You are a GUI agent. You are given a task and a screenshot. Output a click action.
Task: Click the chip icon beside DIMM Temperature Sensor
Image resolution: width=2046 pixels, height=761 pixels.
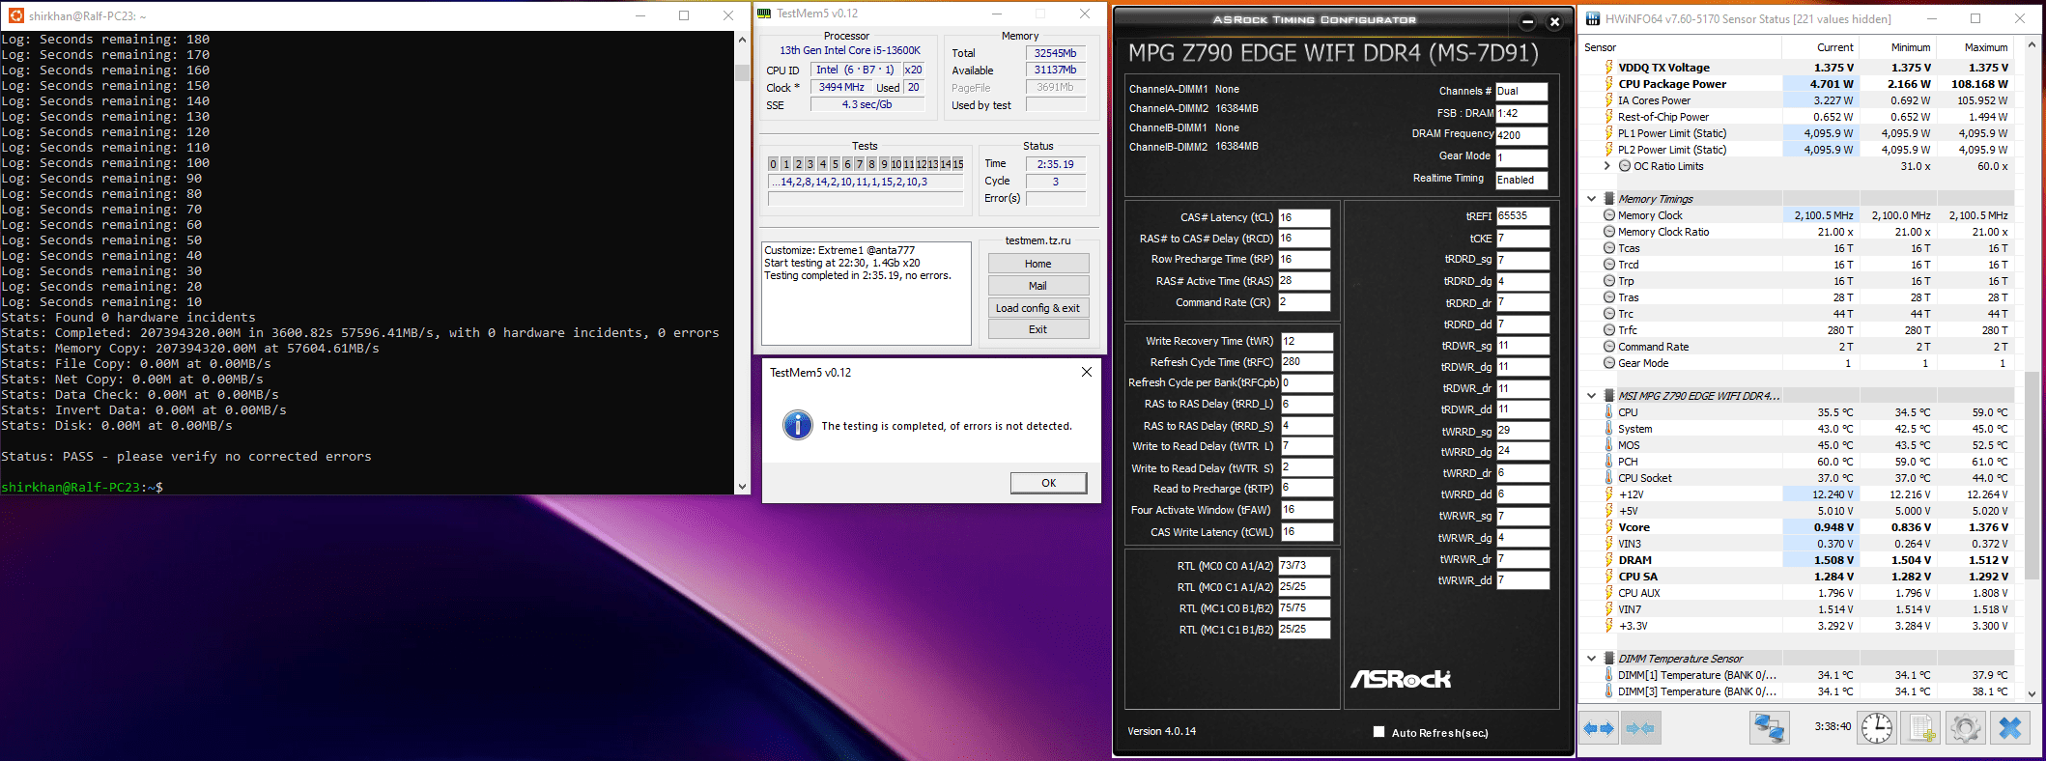[x=1609, y=659]
